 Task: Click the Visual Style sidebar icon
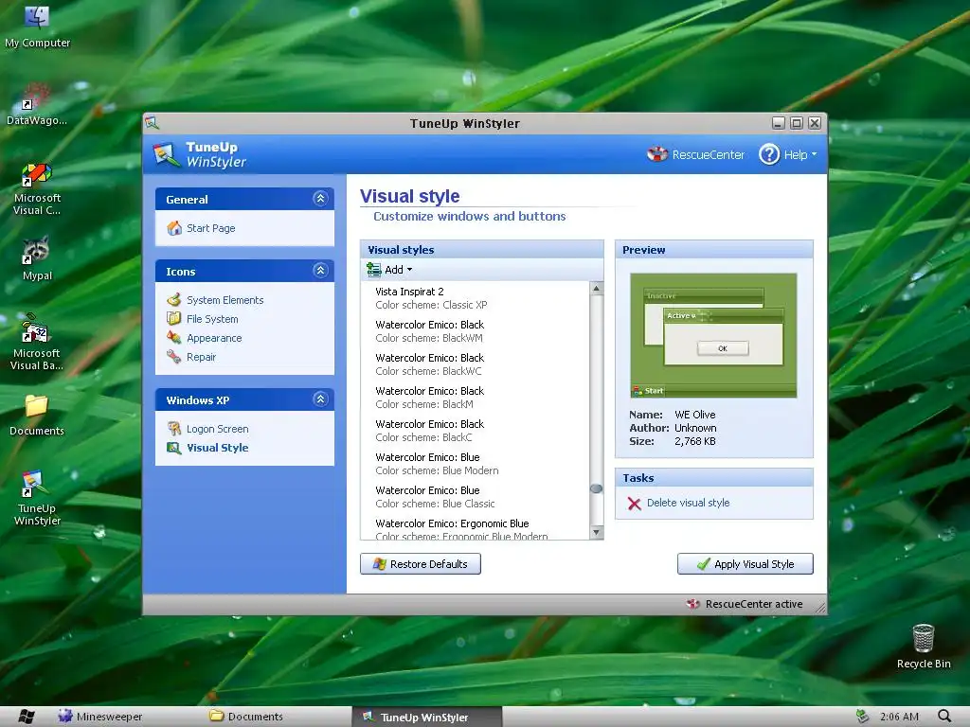click(174, 448)
